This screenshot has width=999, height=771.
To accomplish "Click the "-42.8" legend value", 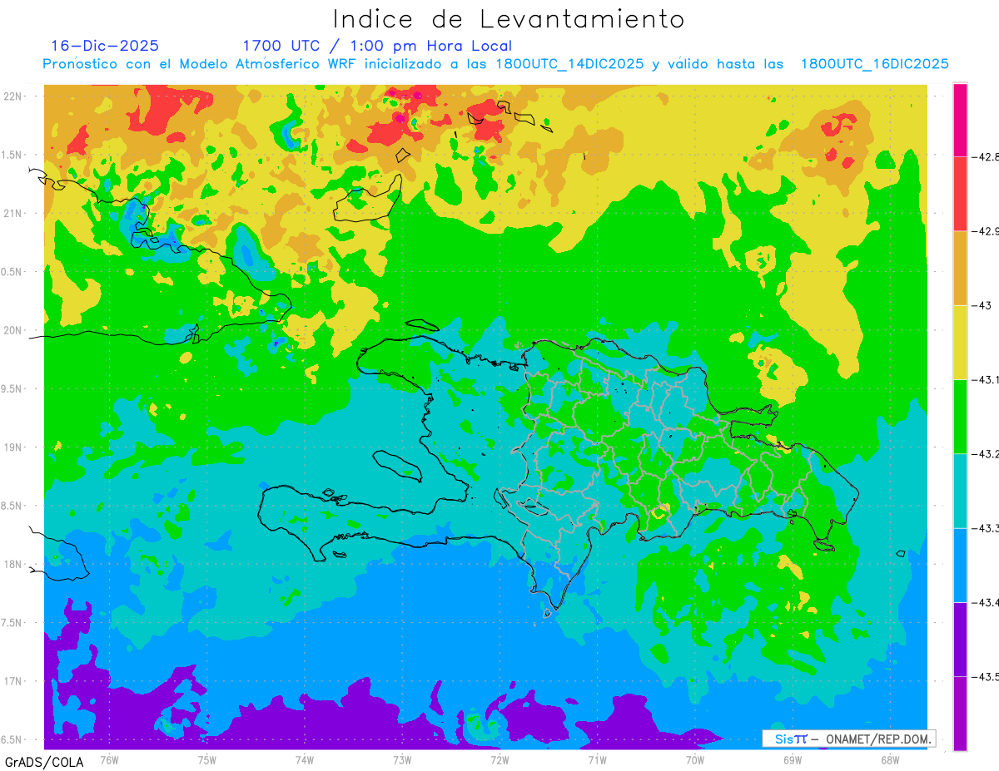I will (x=985, y=156).
